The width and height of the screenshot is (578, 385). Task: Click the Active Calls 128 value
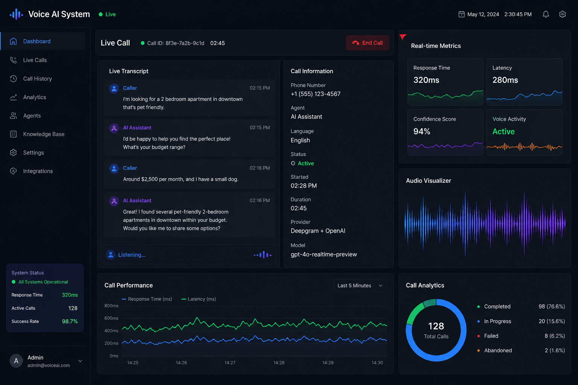coord(73,308)
